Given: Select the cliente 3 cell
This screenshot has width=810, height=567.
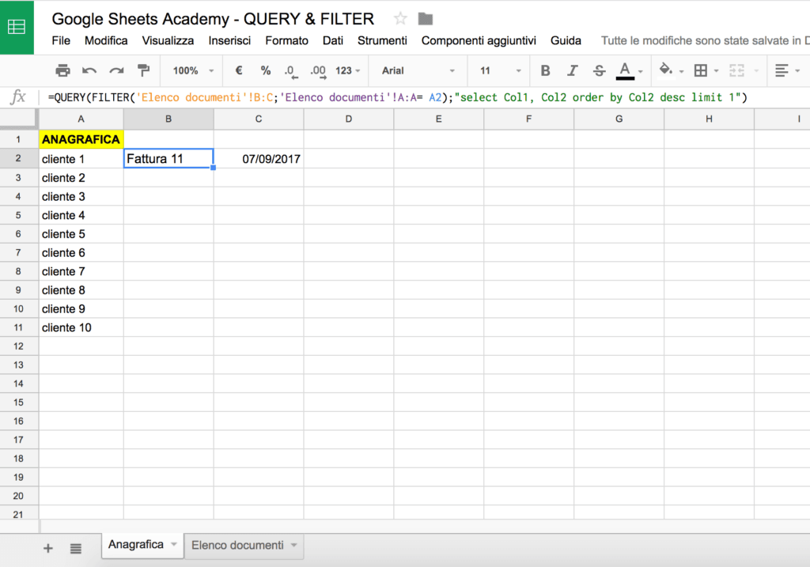Looking at the screenshot, I should [81, 196].
